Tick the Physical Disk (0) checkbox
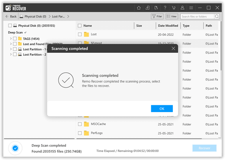The height and width of the screenshot is (160, 225). pos(10,26)
